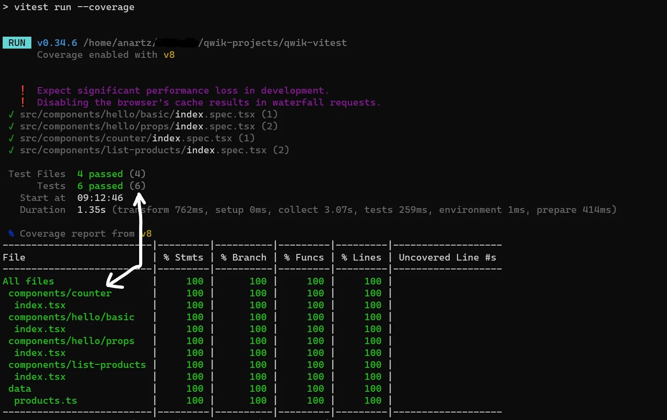Select the % Branch value for All files
Image resolution: width=667 pixels, height=420 pixels.
pos(258,281)
